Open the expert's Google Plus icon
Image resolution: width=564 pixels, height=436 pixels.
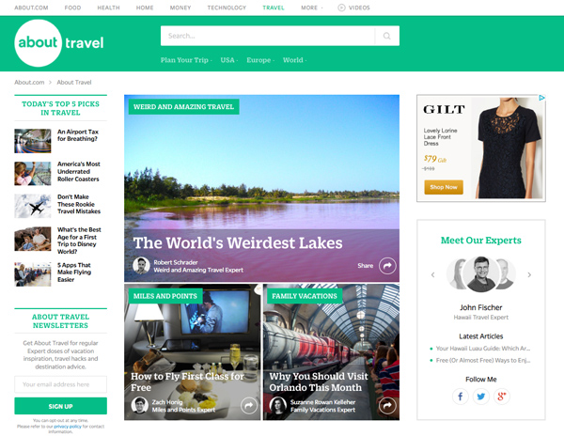pyautogui.click(x=502, y=397)
